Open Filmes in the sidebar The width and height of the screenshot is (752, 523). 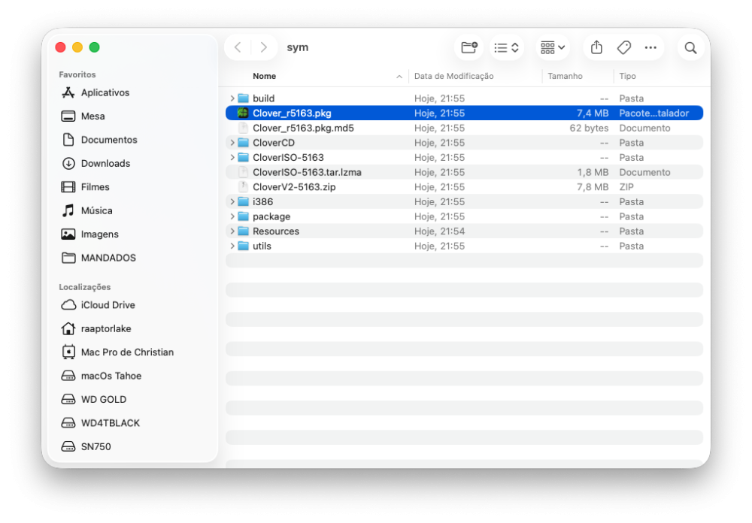tap(95, 187)
